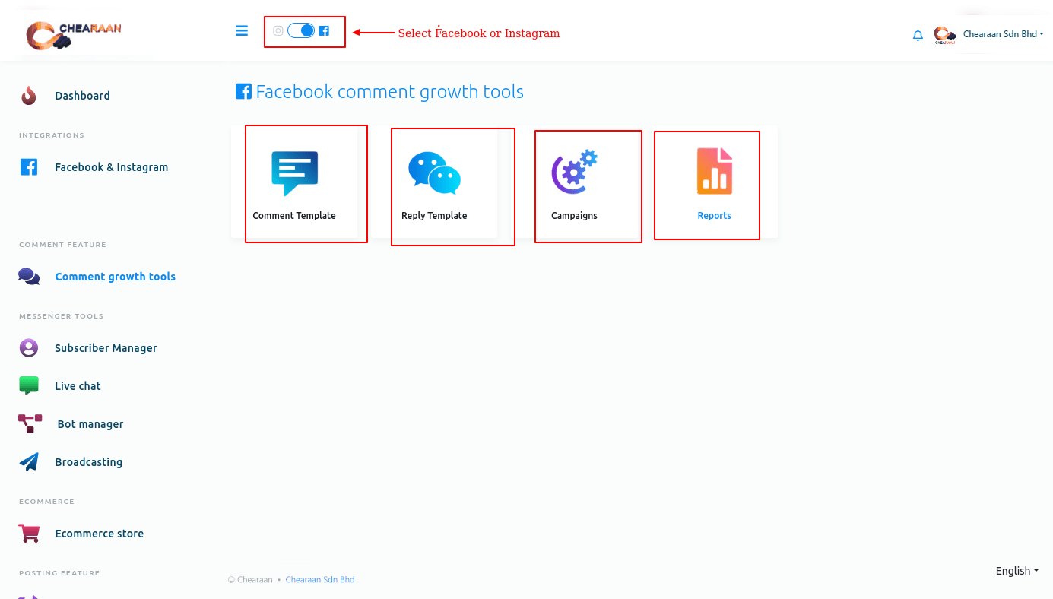Open the Reports chart document icon
The width and height of the screenshot is (1053, 599).
click(x=714, y=171)
